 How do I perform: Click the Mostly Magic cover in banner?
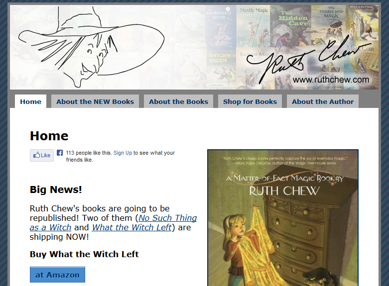click(253, 26)
